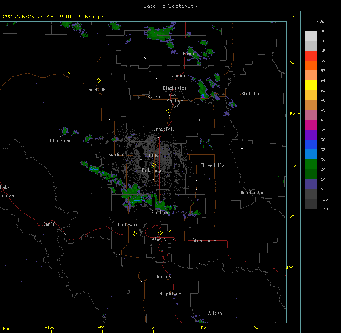This screenshot has width=341, height=333.
Task: Click the Airdrie city label
Action: 159,212
